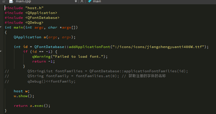The width and height of the screenshot is (216, 114).
Task: Click the commented QStringList fontFamilies line
Action: coord(108,71)
